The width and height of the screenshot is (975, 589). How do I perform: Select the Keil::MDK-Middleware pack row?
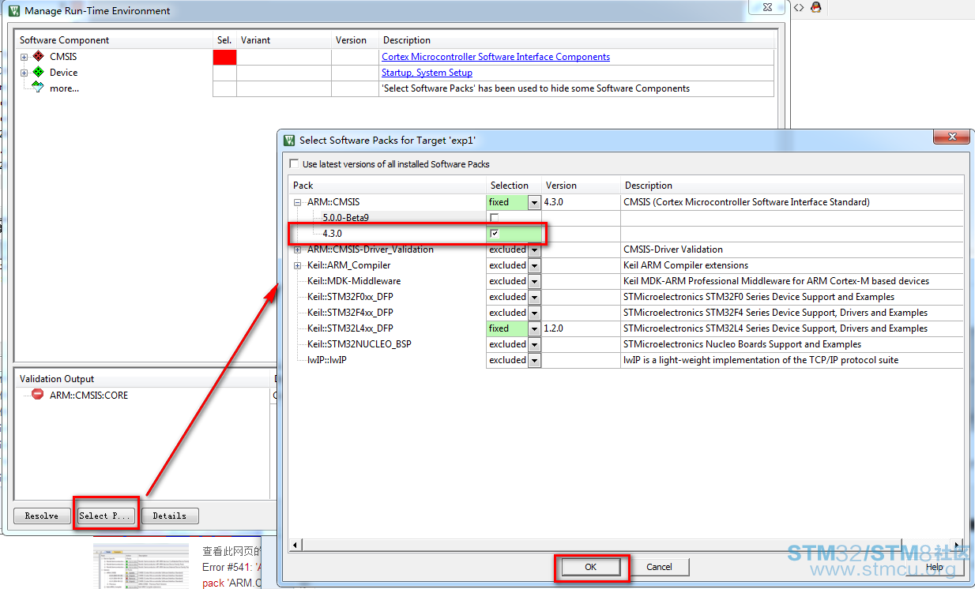354,281
